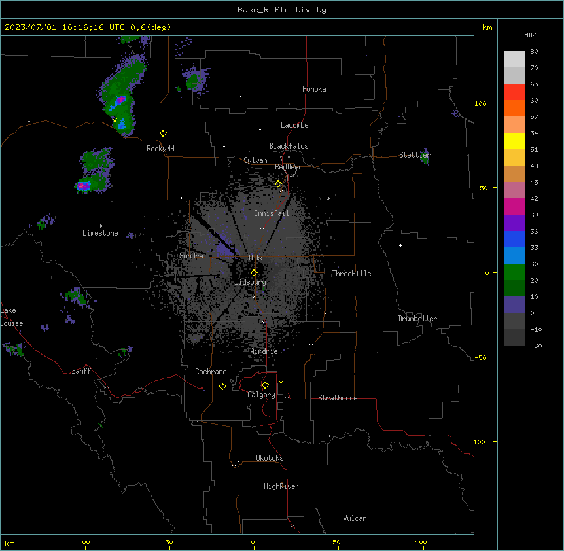Click the Sylvan label
The image size is (564, 551).
(255, 160)
